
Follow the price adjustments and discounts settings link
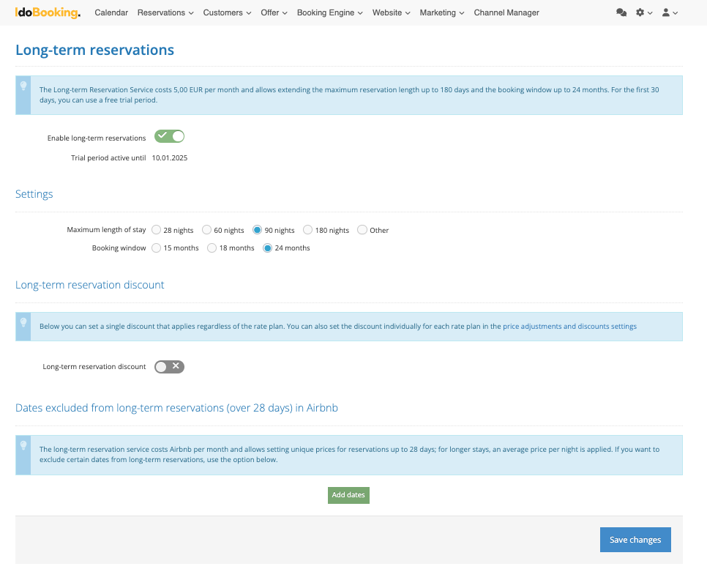569,327
